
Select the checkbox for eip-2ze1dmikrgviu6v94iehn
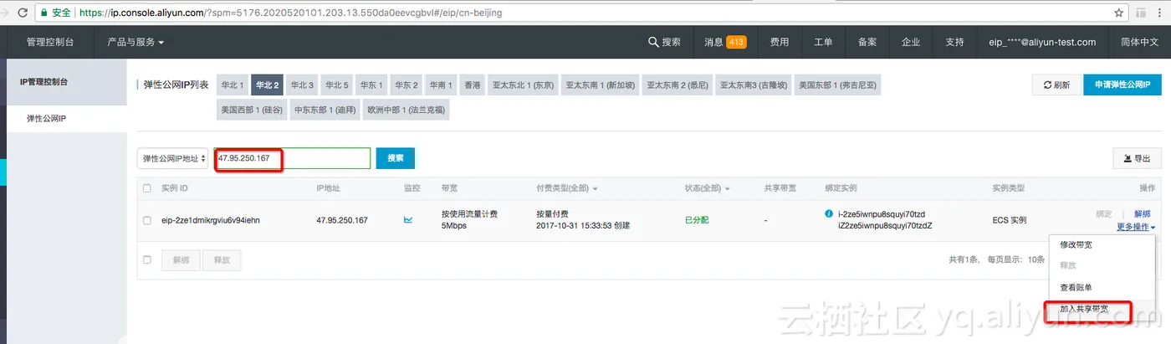(147, 220)
